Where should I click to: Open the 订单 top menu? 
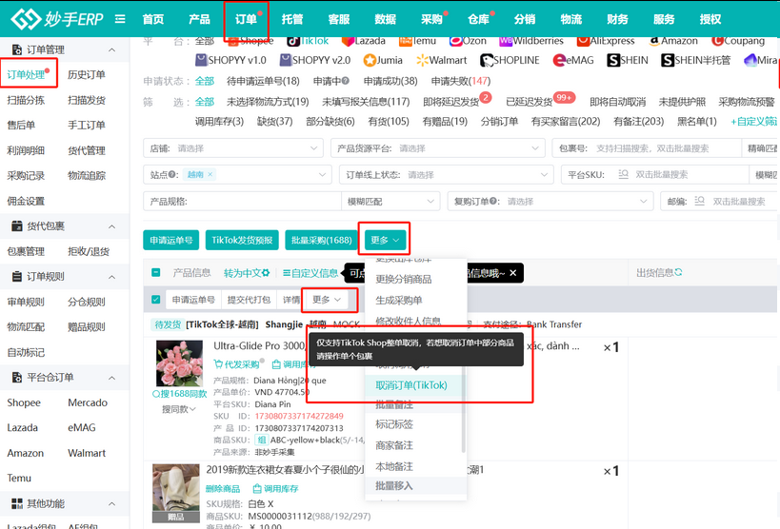(246, 19)
